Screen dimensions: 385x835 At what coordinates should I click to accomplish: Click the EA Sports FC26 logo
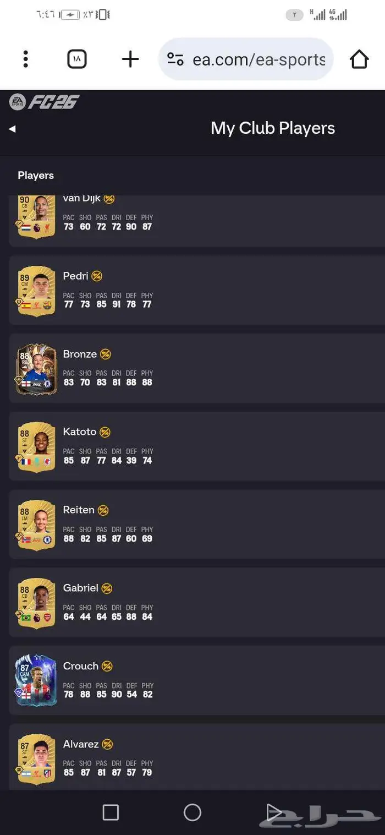(45, 102)
